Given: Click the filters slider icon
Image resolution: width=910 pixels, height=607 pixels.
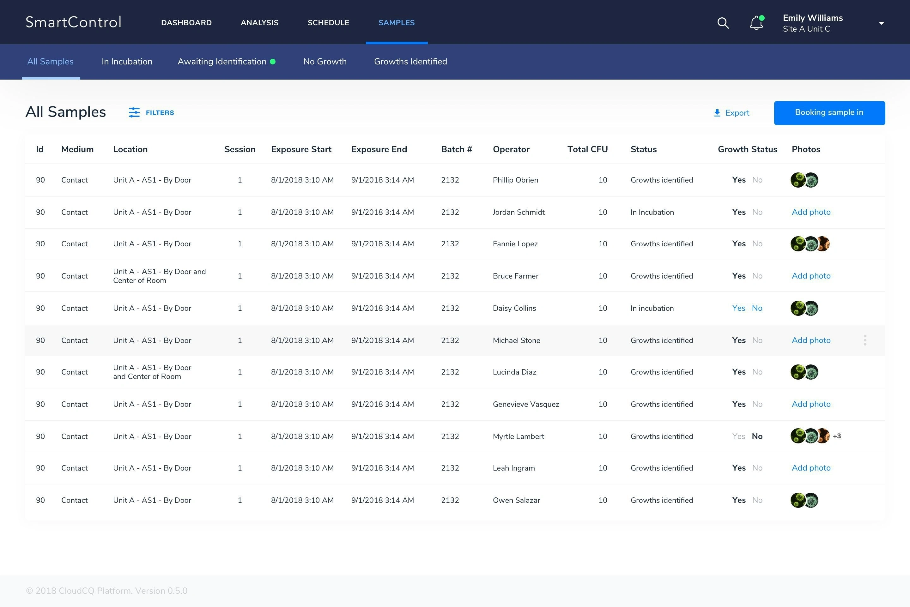Looking at the screenshot, I should [134, 113].
